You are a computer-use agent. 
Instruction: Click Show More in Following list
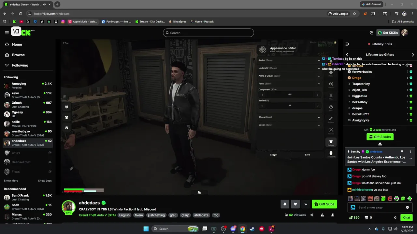pyautogui.click(x=11, y=181)
